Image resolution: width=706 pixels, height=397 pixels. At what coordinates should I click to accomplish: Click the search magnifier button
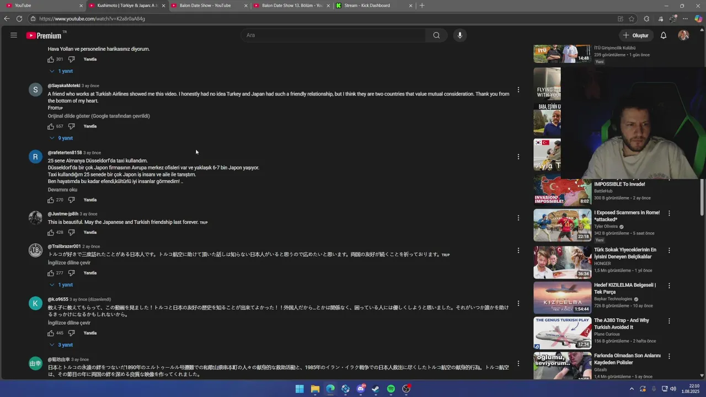pos(436,35)
